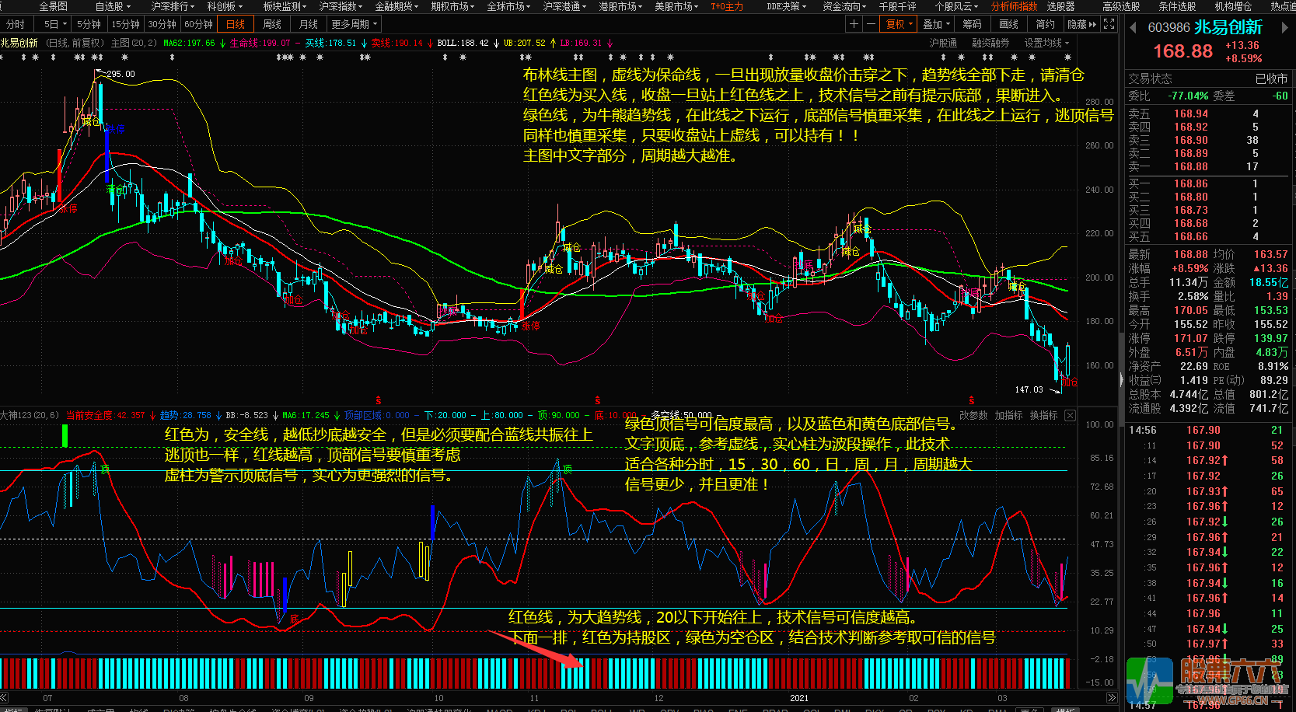Viewport: 1296px width, 712px height.
Task: Click the fullscreen expand chart icon
Action: (1109, 24)
